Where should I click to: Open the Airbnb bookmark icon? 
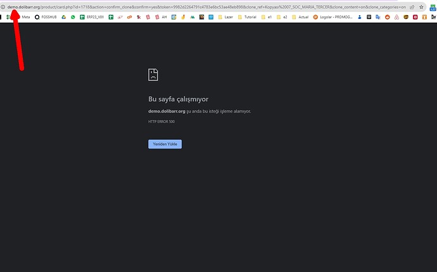click(396, 17)
